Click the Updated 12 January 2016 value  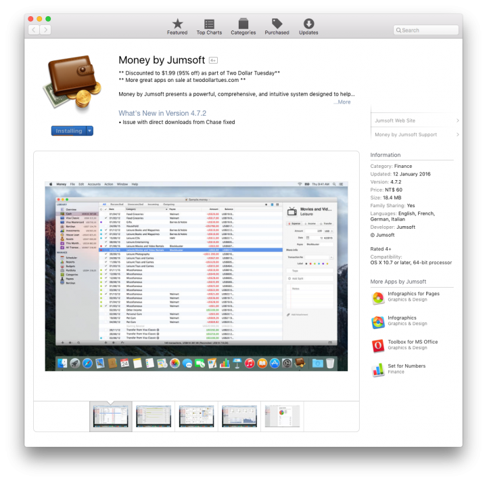tap(411, 174)
